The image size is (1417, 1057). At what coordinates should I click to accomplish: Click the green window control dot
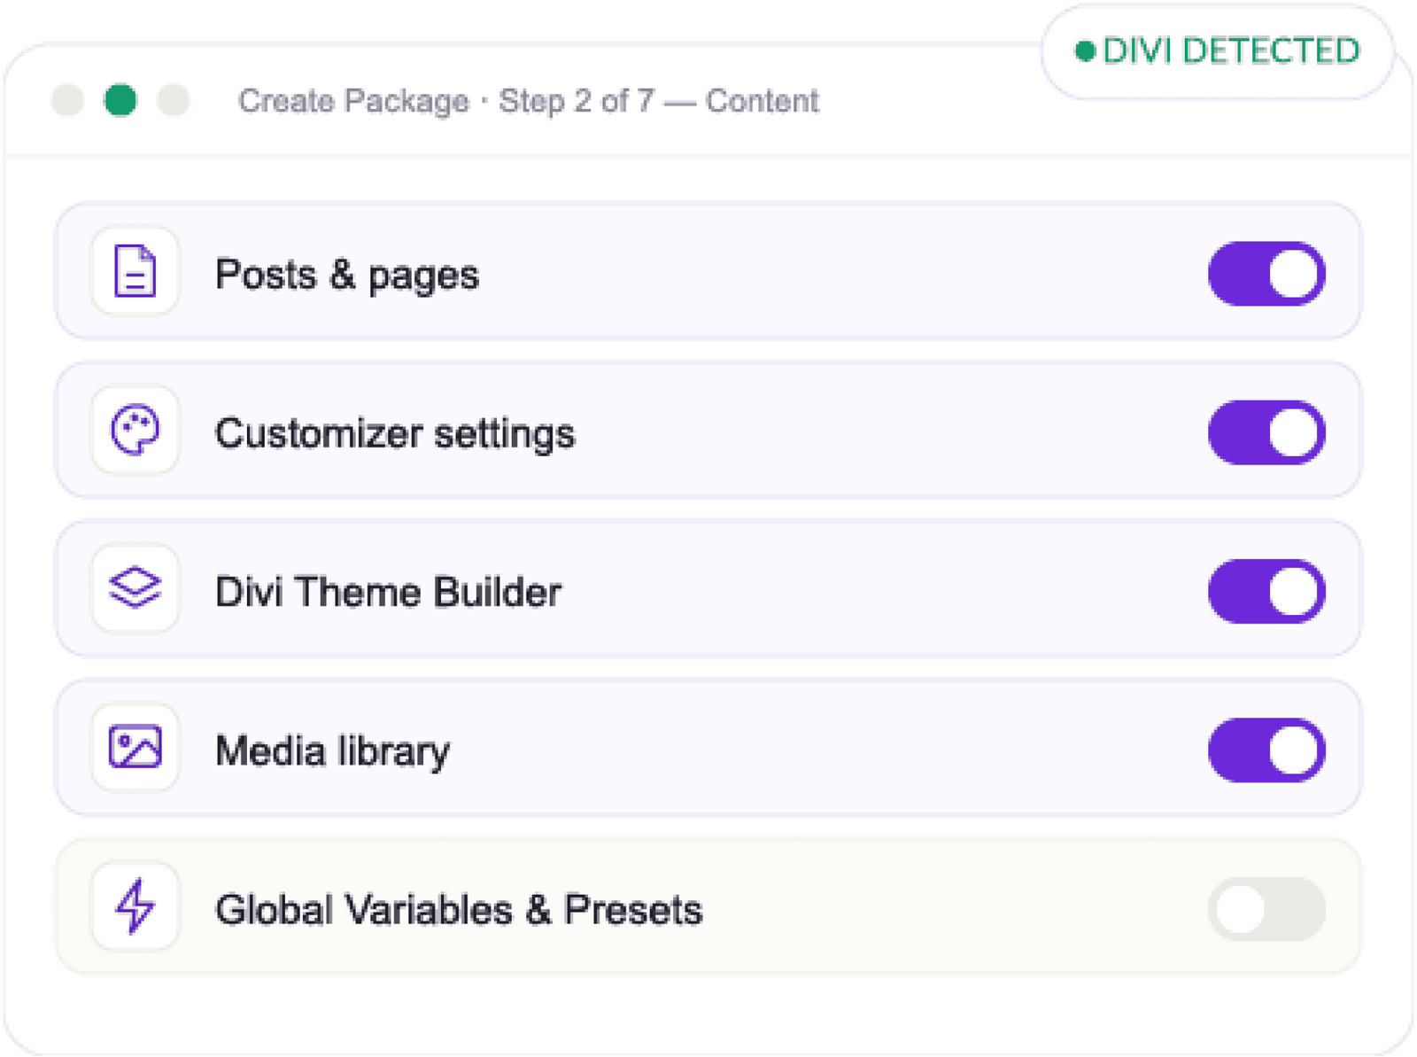point(120,100)
